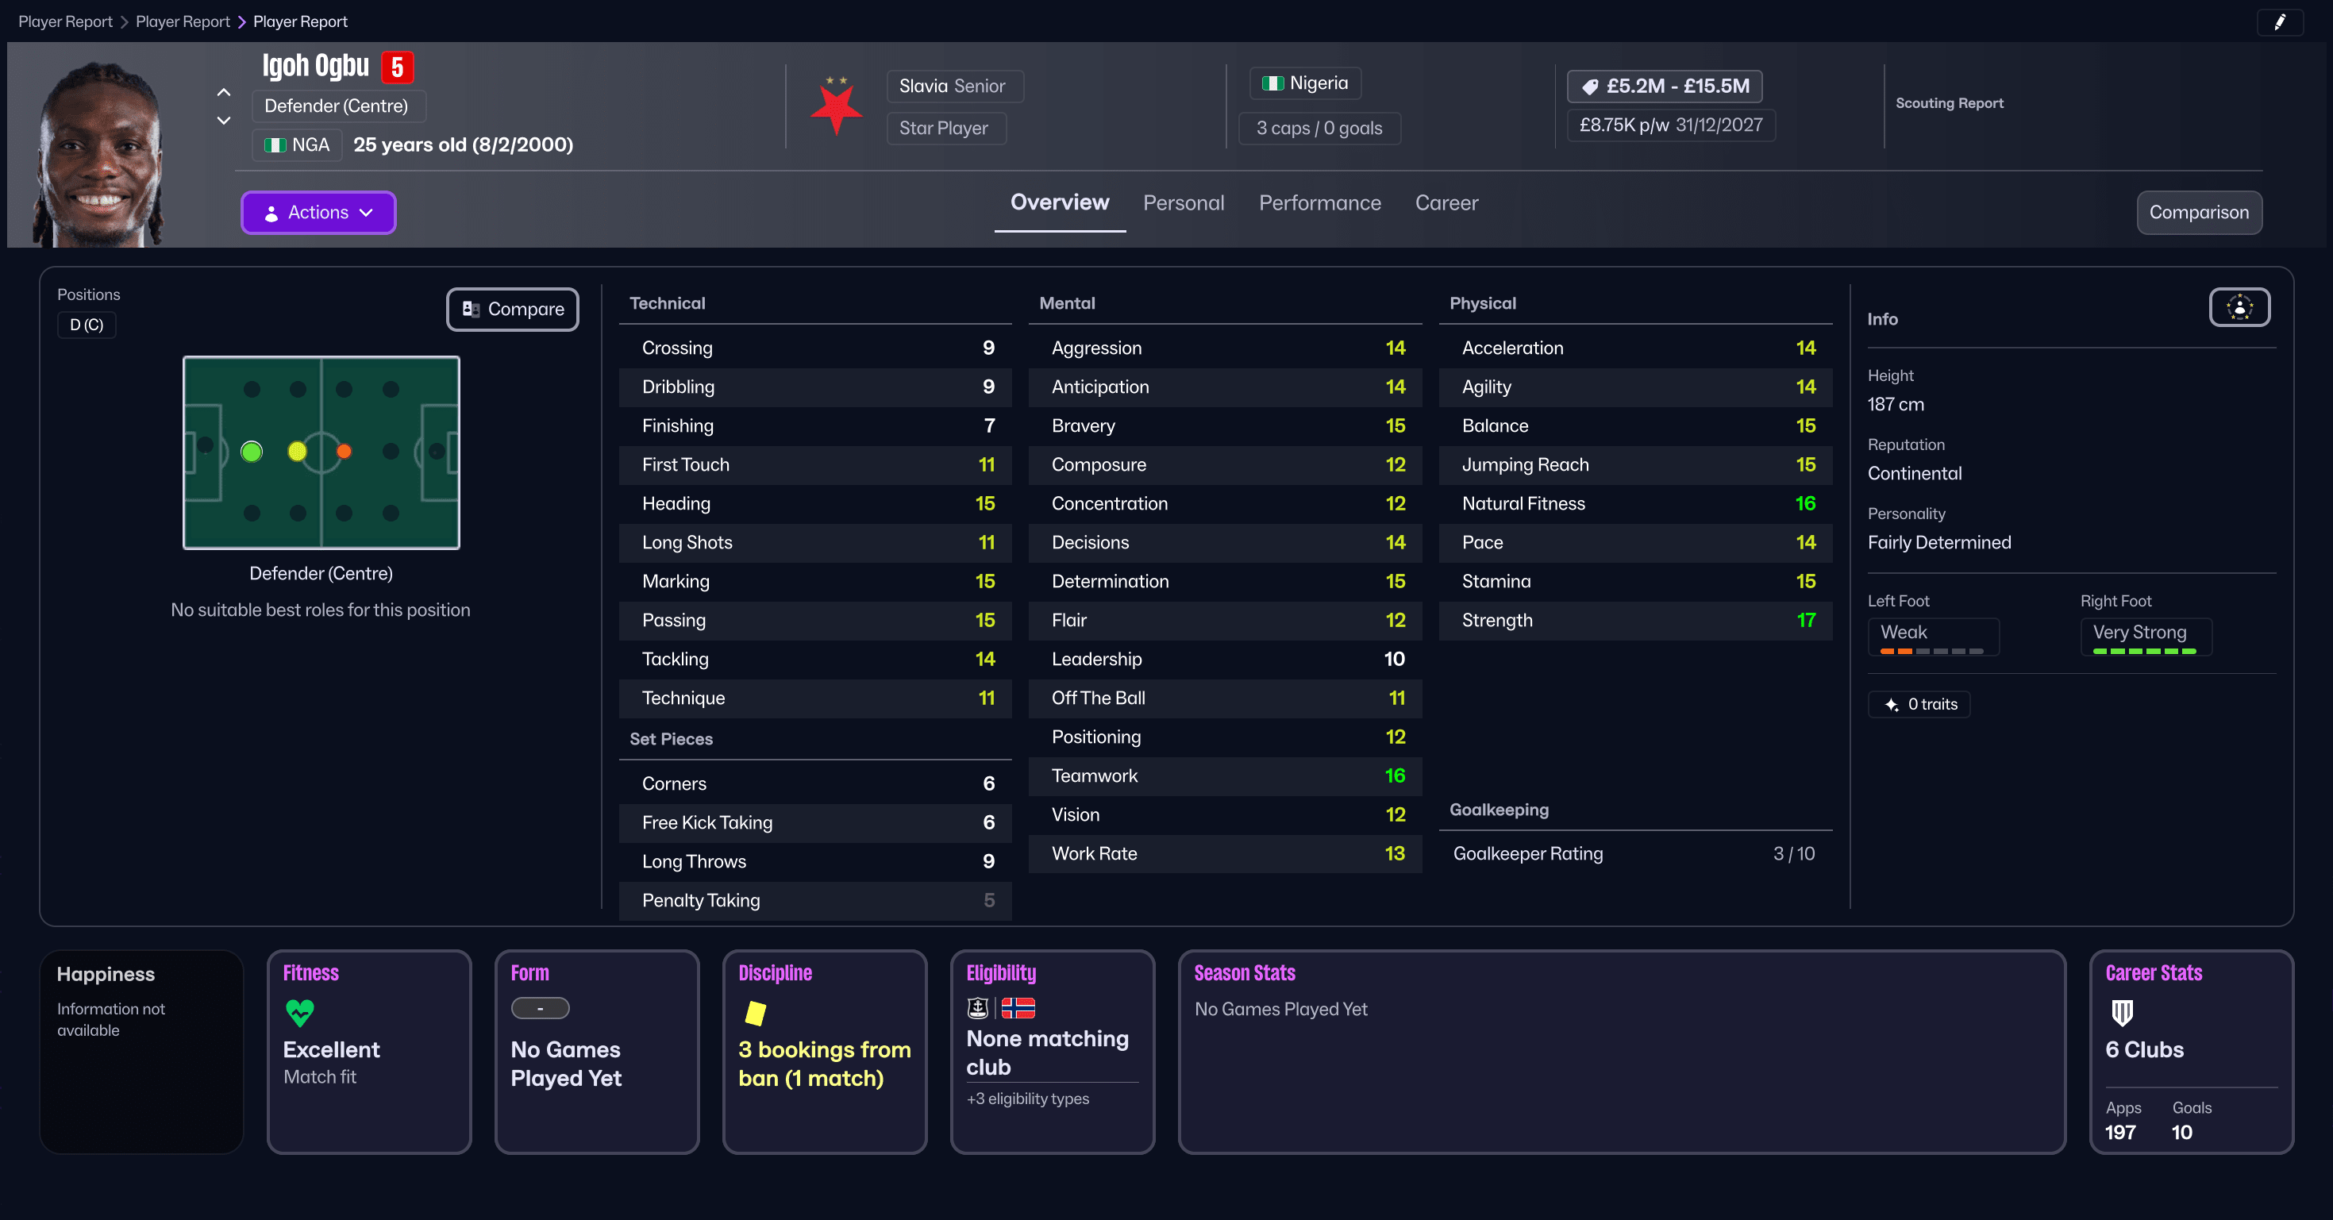
Task: Click the scout profile icon in Info panel
Action: 2239,307
